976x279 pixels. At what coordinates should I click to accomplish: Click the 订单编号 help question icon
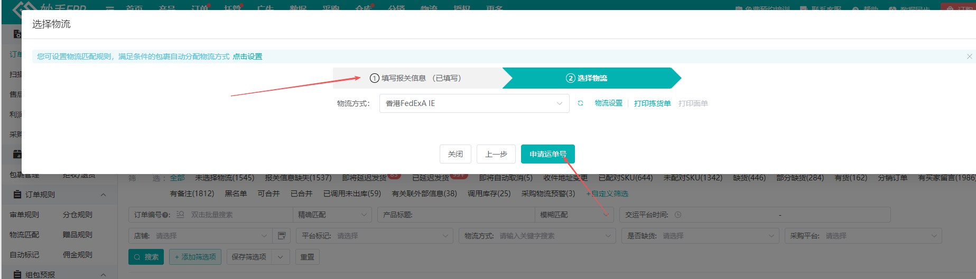[165, 215]
